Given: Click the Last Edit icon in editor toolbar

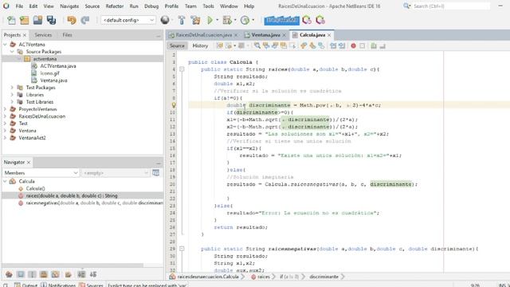Looking at the screenshot, I should click(x=220, y=46).
